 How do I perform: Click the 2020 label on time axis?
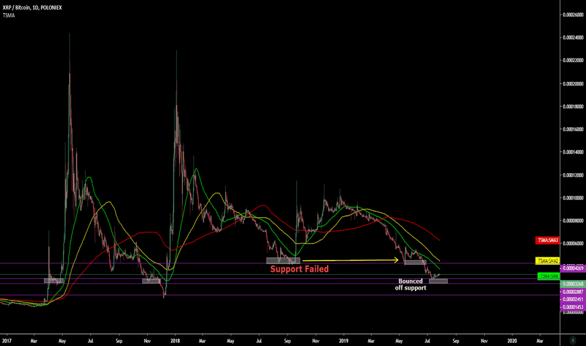tap(512, 341)
